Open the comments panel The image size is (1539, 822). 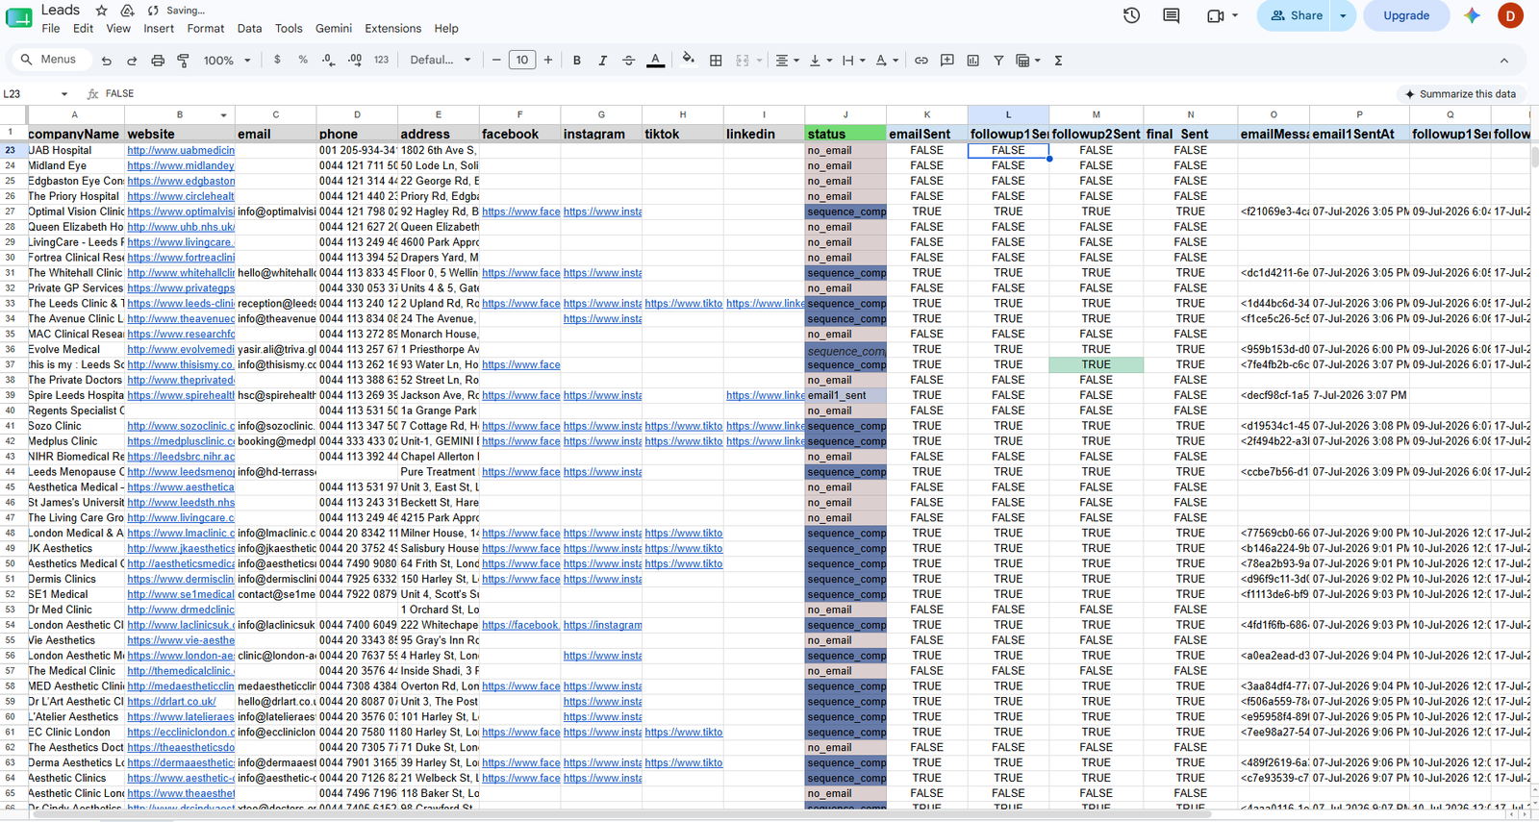(x=1171, y=15)
